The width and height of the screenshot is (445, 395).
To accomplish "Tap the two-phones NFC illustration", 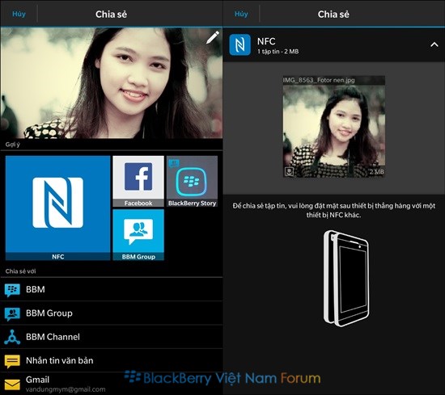I will (x=346, y=278).
